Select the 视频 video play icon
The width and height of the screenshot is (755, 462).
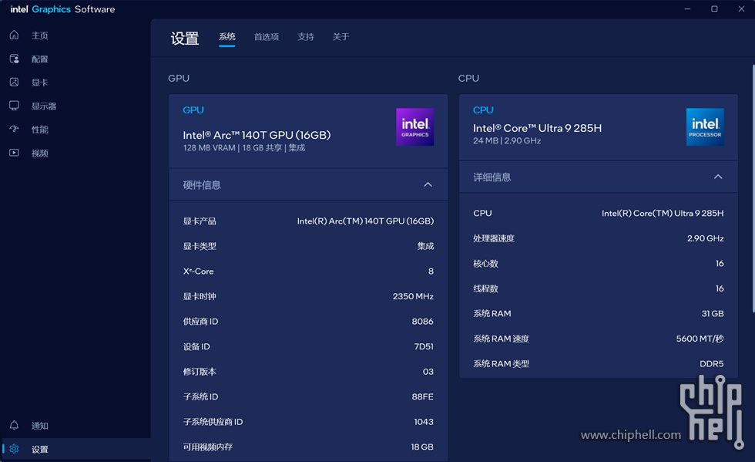[14, 153]
